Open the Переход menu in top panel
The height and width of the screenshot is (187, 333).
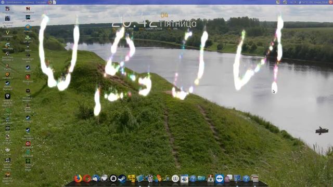(29, 2)
